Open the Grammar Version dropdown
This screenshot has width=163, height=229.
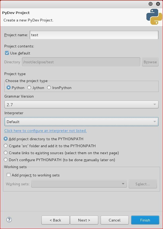[81, 105]
